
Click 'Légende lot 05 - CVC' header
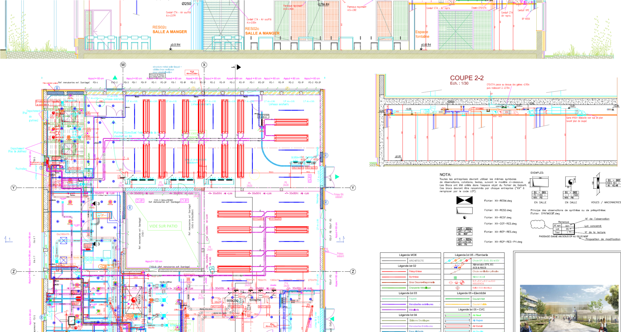coord(471,310)
